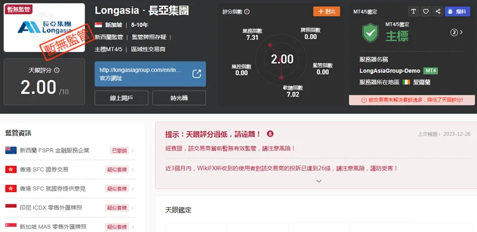Image resolution: width=477 pixels, height=232 pixels.
Task: Click the server name LongAsiaGroup-Demo
Action: coord(390,71)
